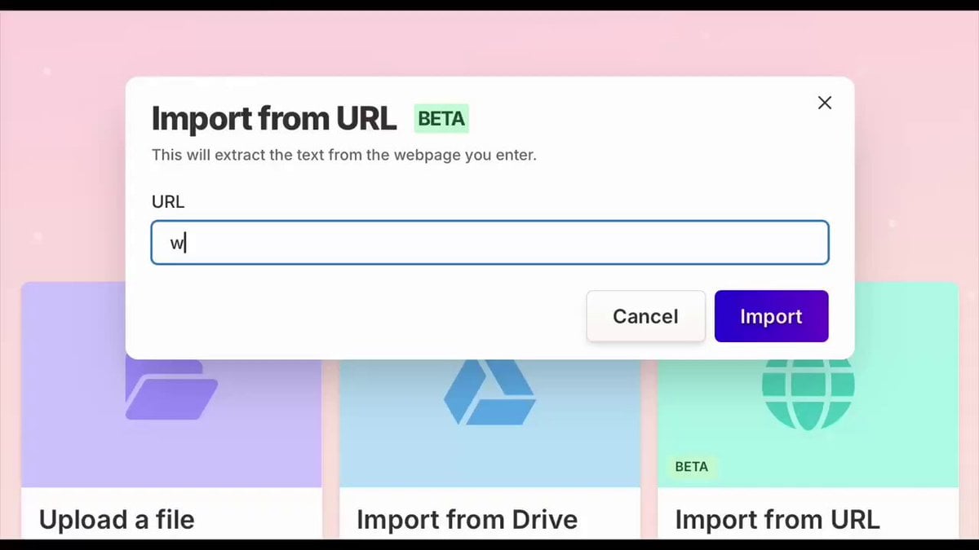
Task: Place cursor after typed 'w' in URL field
Action: [187, 244]
